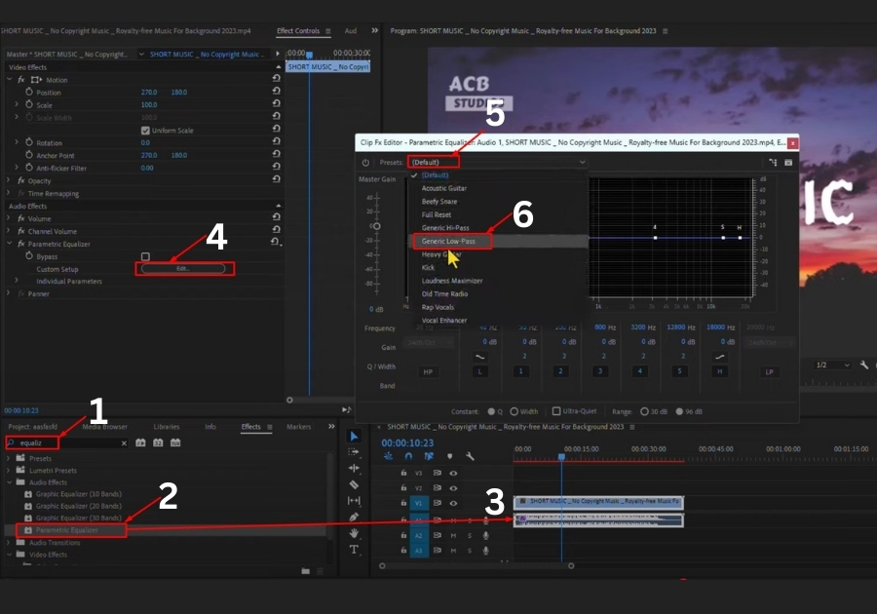Select the Pen tool in timeline toolbar

354,518
